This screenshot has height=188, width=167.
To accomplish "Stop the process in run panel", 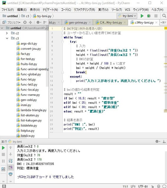I will coord(3,155).
